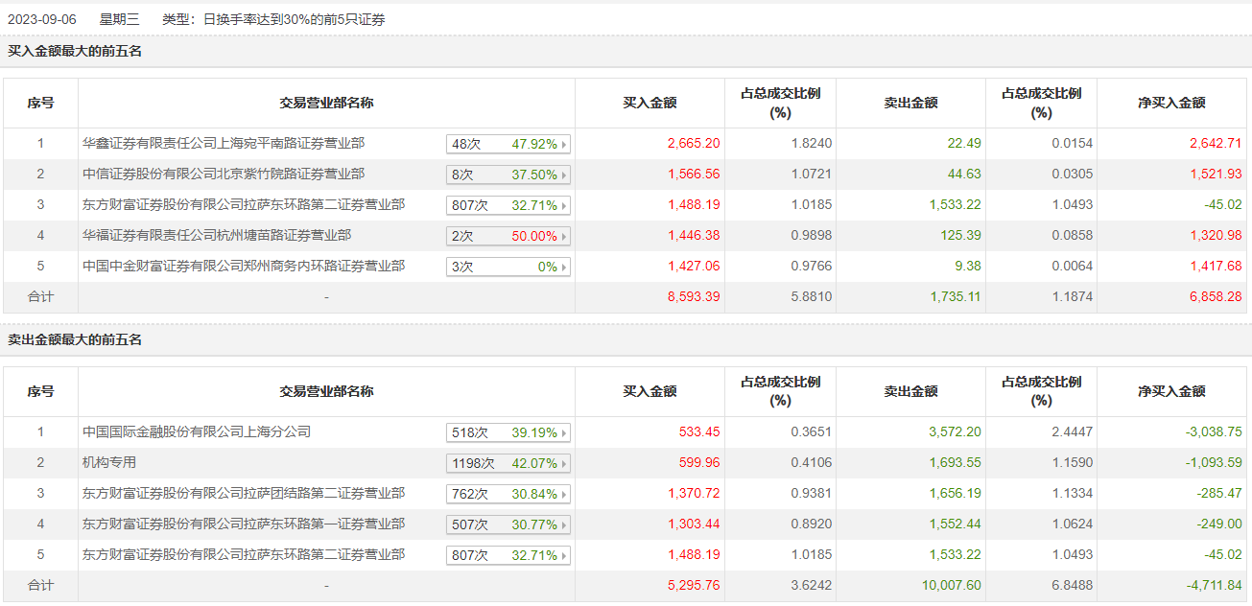Select sell amount 1,552.44
The height and width of the screenshot is (606, 1252).
(x=956, y=524)
